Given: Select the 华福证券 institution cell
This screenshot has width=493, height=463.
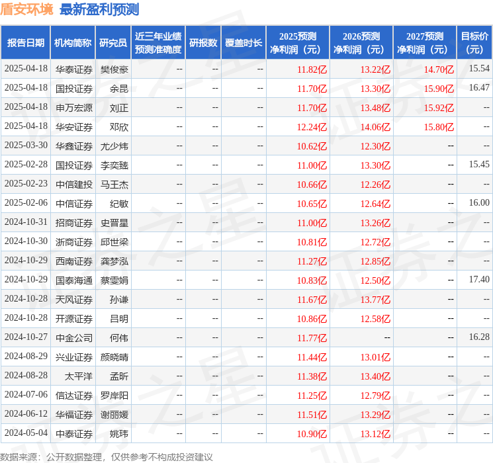Looking at the screenshot, I should pos(74,415).
